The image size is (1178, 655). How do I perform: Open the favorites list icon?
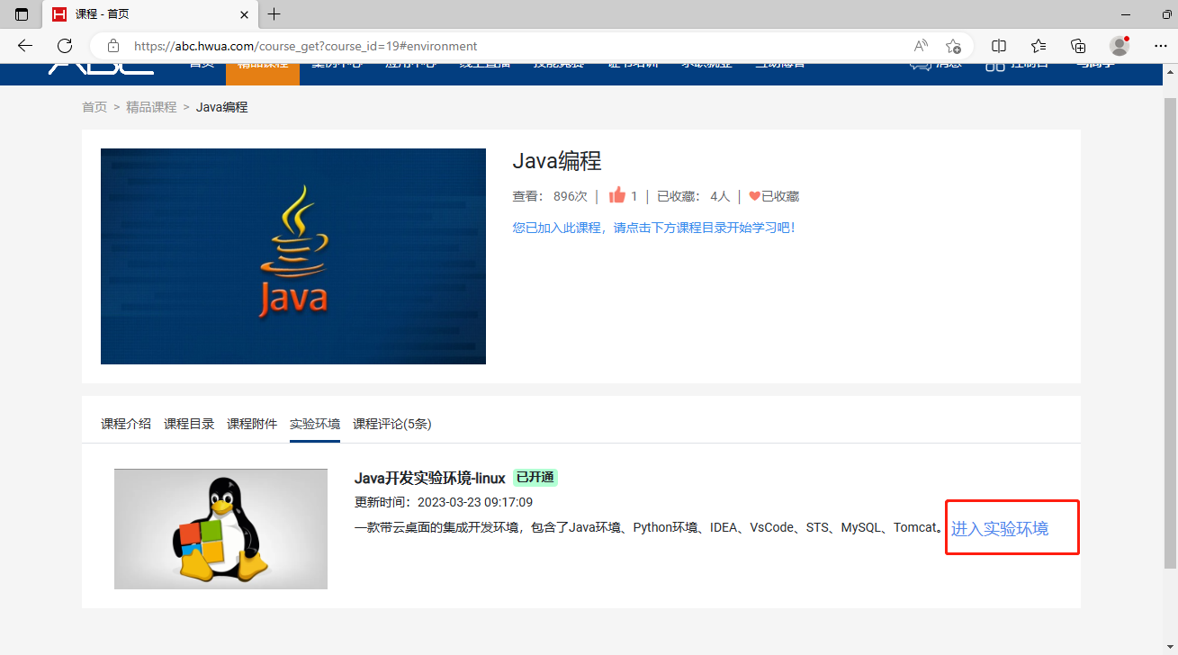click(x=1039, y=46)
